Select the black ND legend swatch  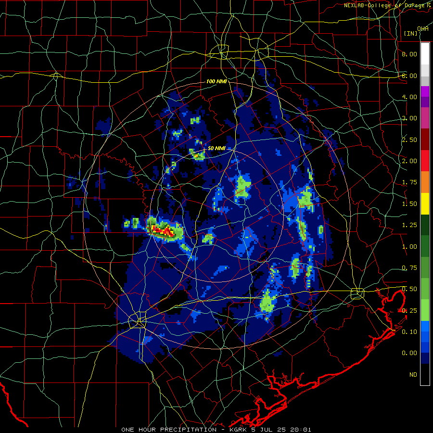[x=425, y=374]
